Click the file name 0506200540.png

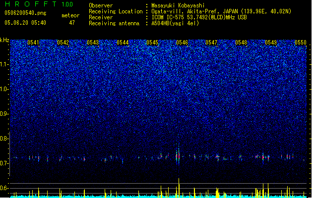25,13
